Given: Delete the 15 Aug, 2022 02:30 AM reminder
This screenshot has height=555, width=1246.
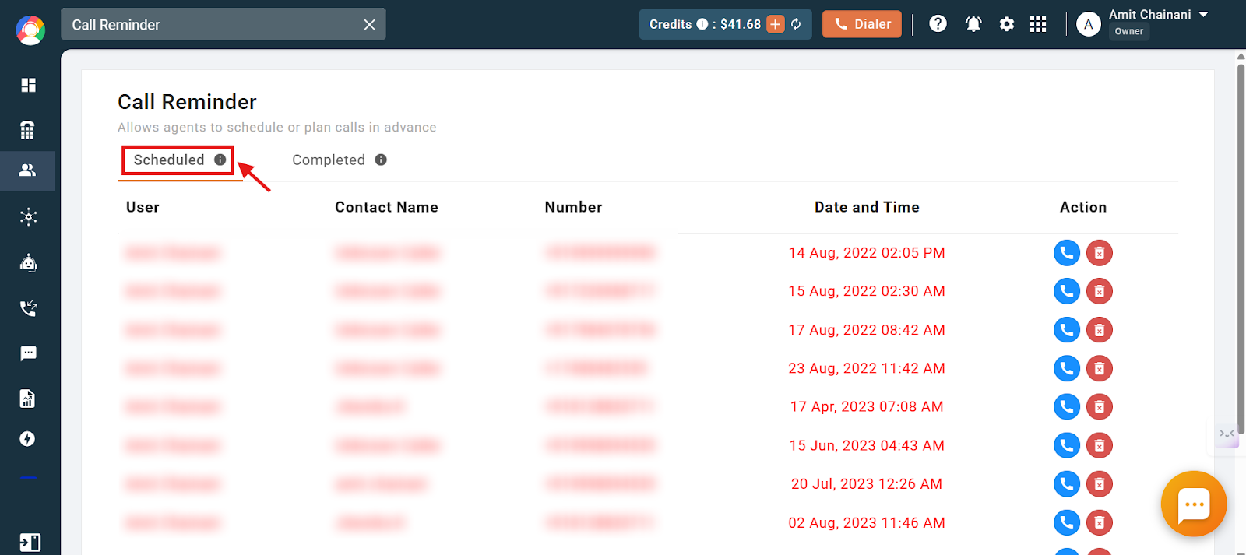Looking at the screenshot, I should (x=1100, y=291).
